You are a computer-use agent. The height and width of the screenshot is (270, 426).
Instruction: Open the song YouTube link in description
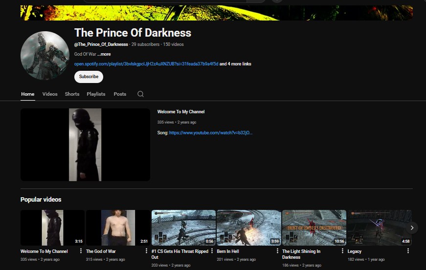coord(211,133)
